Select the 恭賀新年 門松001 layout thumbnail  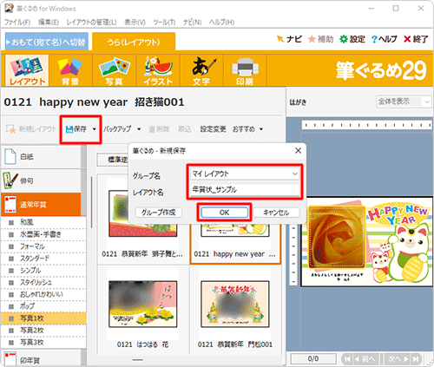click(235, 304)
